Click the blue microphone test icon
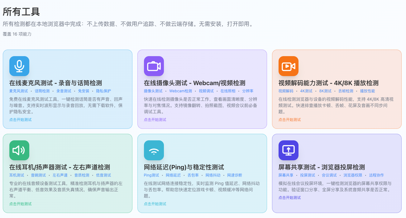 [x=19, y=66]
